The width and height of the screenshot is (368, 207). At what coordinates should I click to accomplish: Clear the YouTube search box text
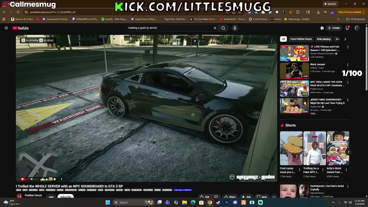click(x=215, y=28)
